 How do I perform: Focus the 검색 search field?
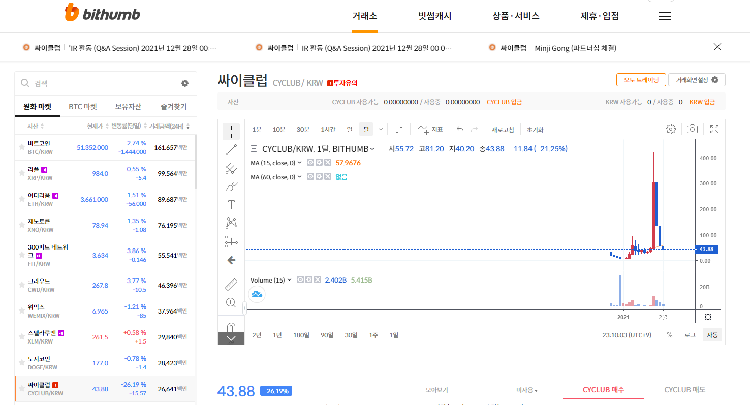tap(94, 83)
